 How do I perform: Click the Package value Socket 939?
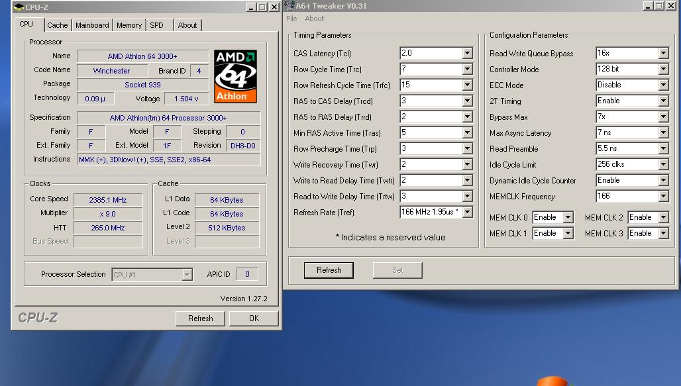point(142,85)
